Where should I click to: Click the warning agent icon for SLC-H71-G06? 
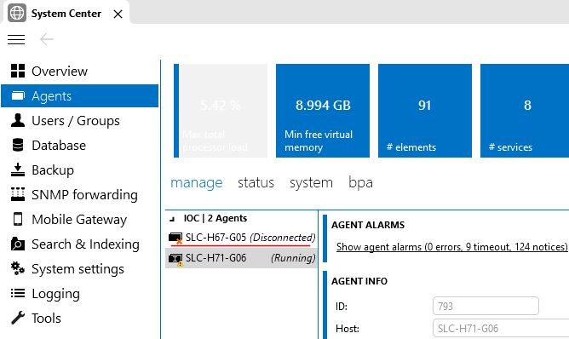tap(175, 259)
